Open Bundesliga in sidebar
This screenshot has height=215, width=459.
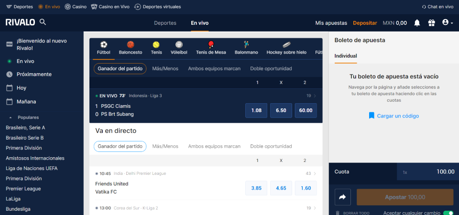pyautogui.click(x=18, y=209)
